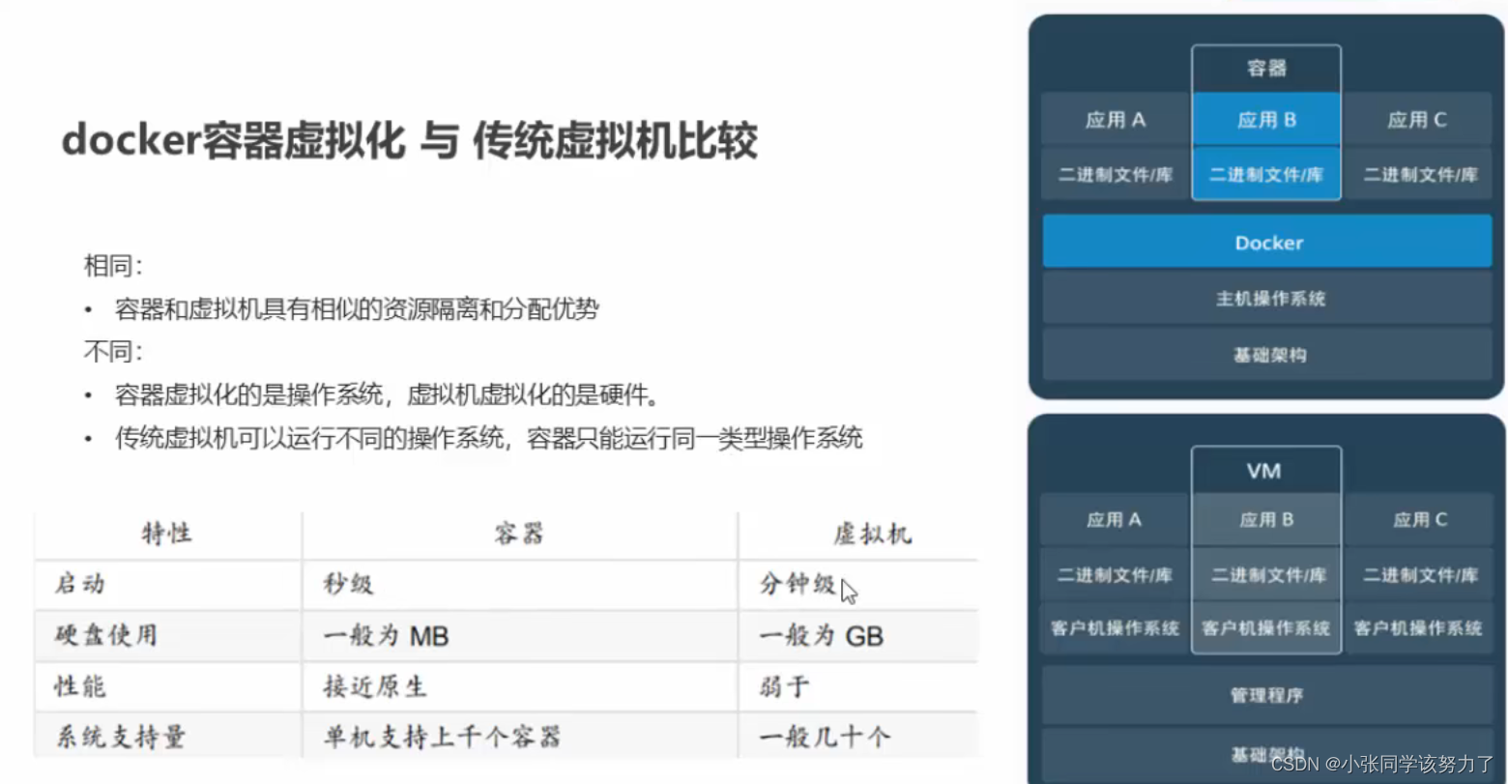Click "二进制文件/库" under 应用 A in Docker diagram
Viewport: 1508px width, 784px height.
tap(1116, 175)
